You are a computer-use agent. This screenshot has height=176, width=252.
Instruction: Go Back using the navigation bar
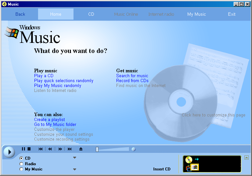click(20, 14)
